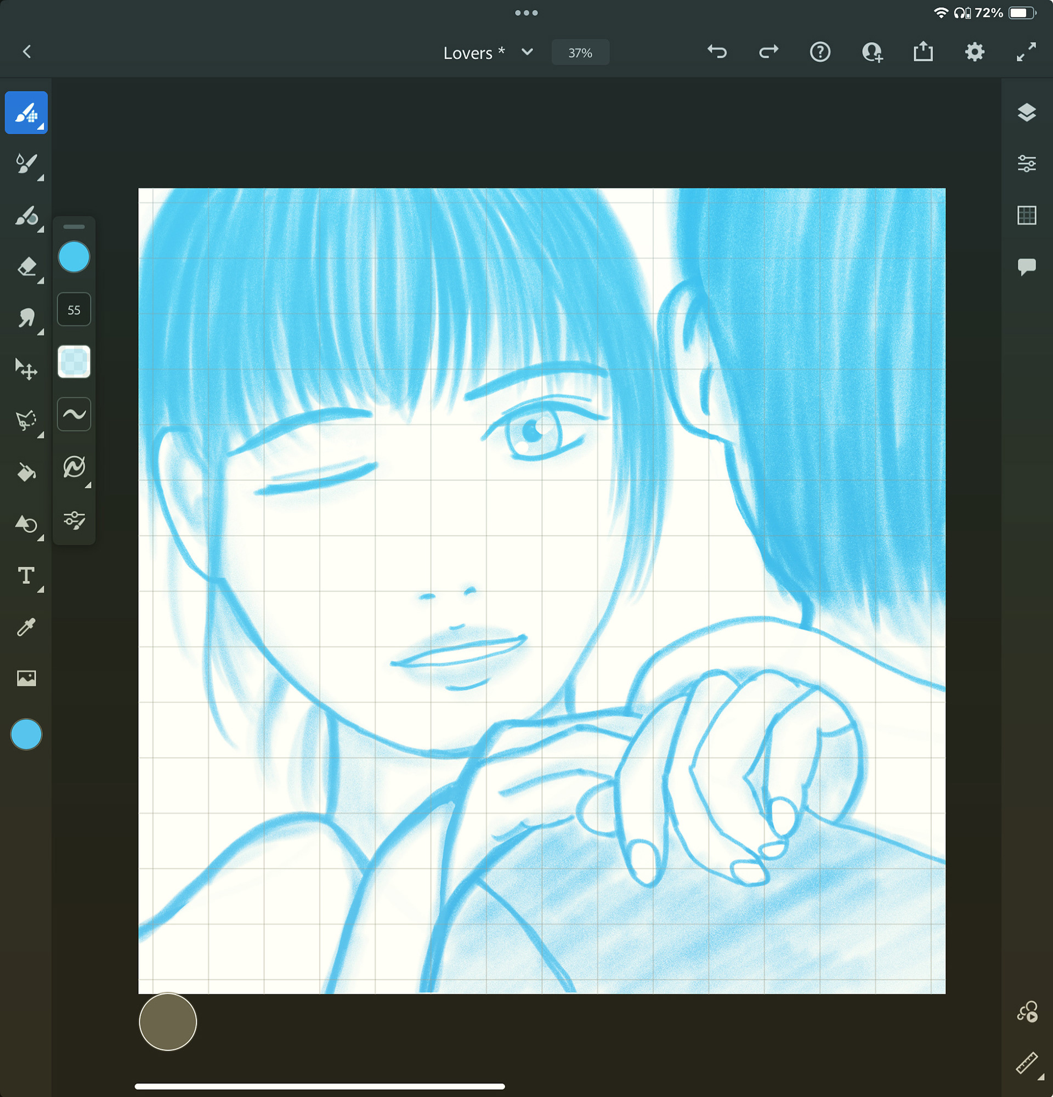Toggle the Layers panel
1053x1097 pixels.
click(x=1027, y=112)
